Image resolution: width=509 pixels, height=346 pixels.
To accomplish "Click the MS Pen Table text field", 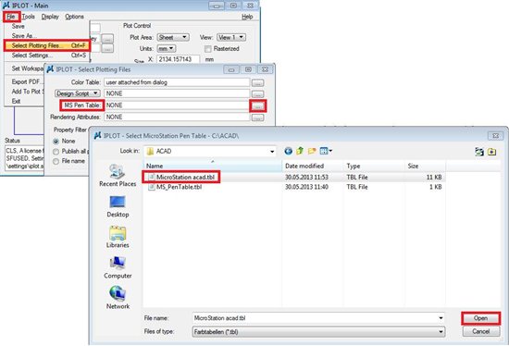I will click(x=177, y=105).
